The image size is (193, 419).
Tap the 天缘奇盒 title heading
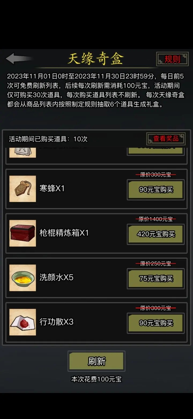95,58
